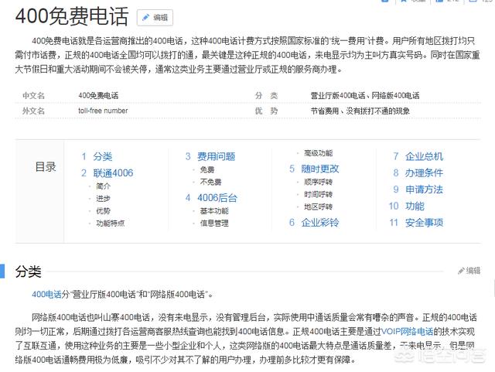Select the 顺序呼转 sub-item

pos(318,182)
